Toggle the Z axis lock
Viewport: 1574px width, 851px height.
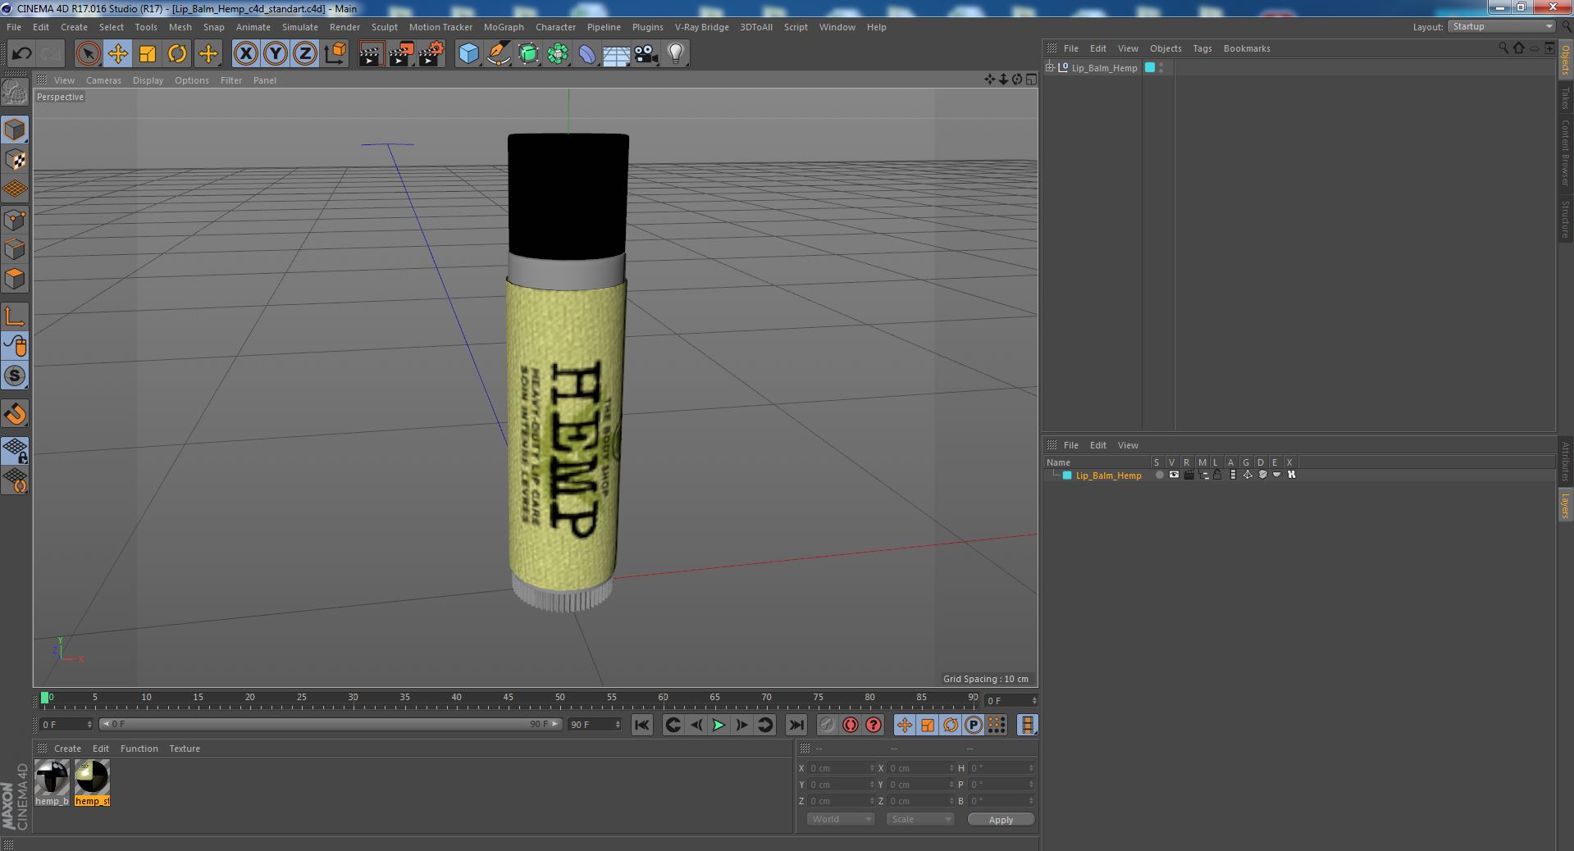304,54
